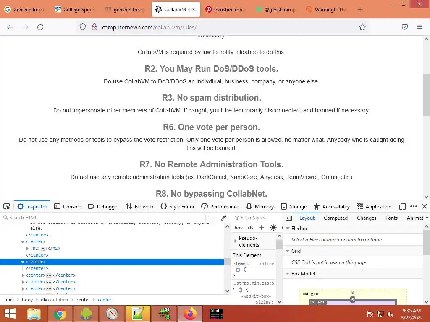
Task: Open Google Chrome from the taskbar
Action: point(60,314)
